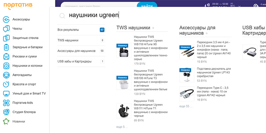Click the Новинка badge on WS118 earbuds

coord(122,46)
